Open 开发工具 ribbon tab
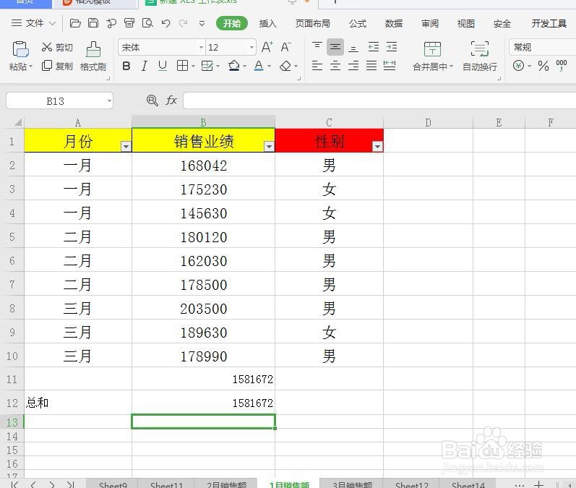 click(x=549, y=24)
